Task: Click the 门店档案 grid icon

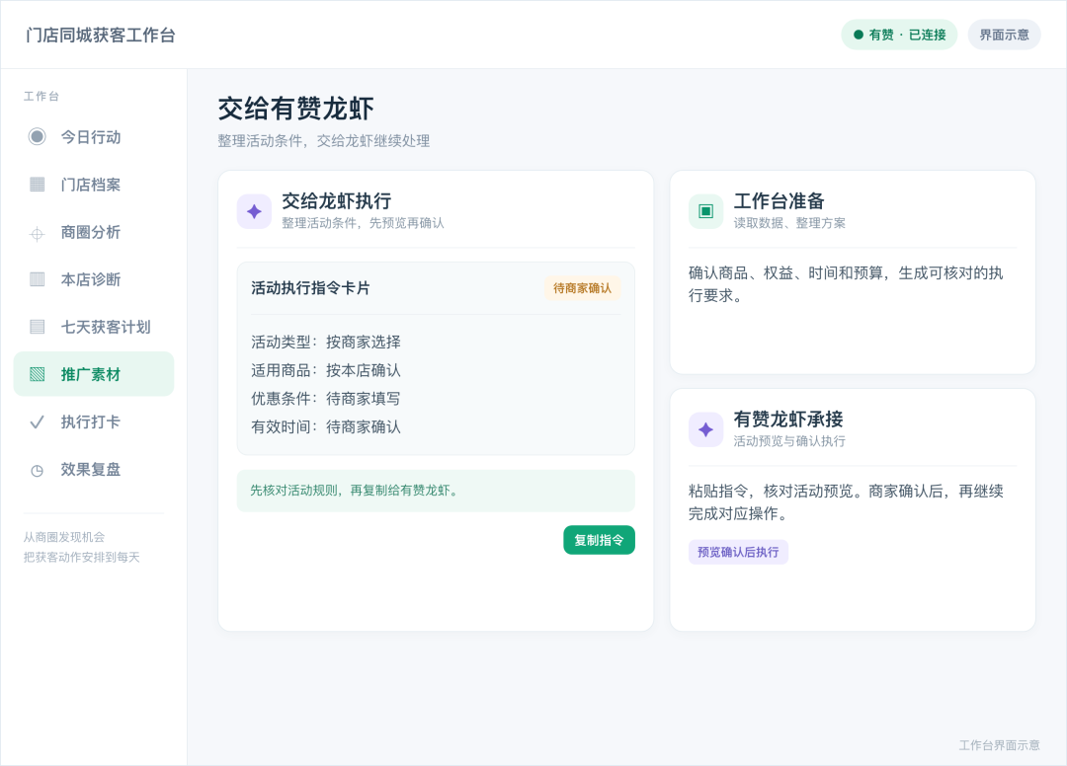Action: coord(38,185)
